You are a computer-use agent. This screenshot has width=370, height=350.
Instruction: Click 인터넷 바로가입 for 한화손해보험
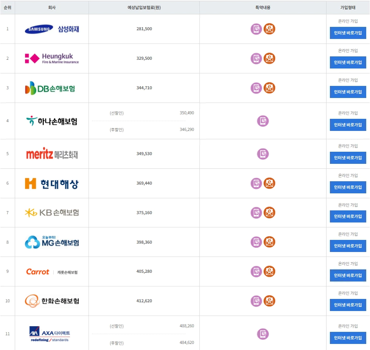[348, 305]
